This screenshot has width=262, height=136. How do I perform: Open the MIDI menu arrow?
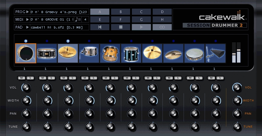tap(27, 20)
